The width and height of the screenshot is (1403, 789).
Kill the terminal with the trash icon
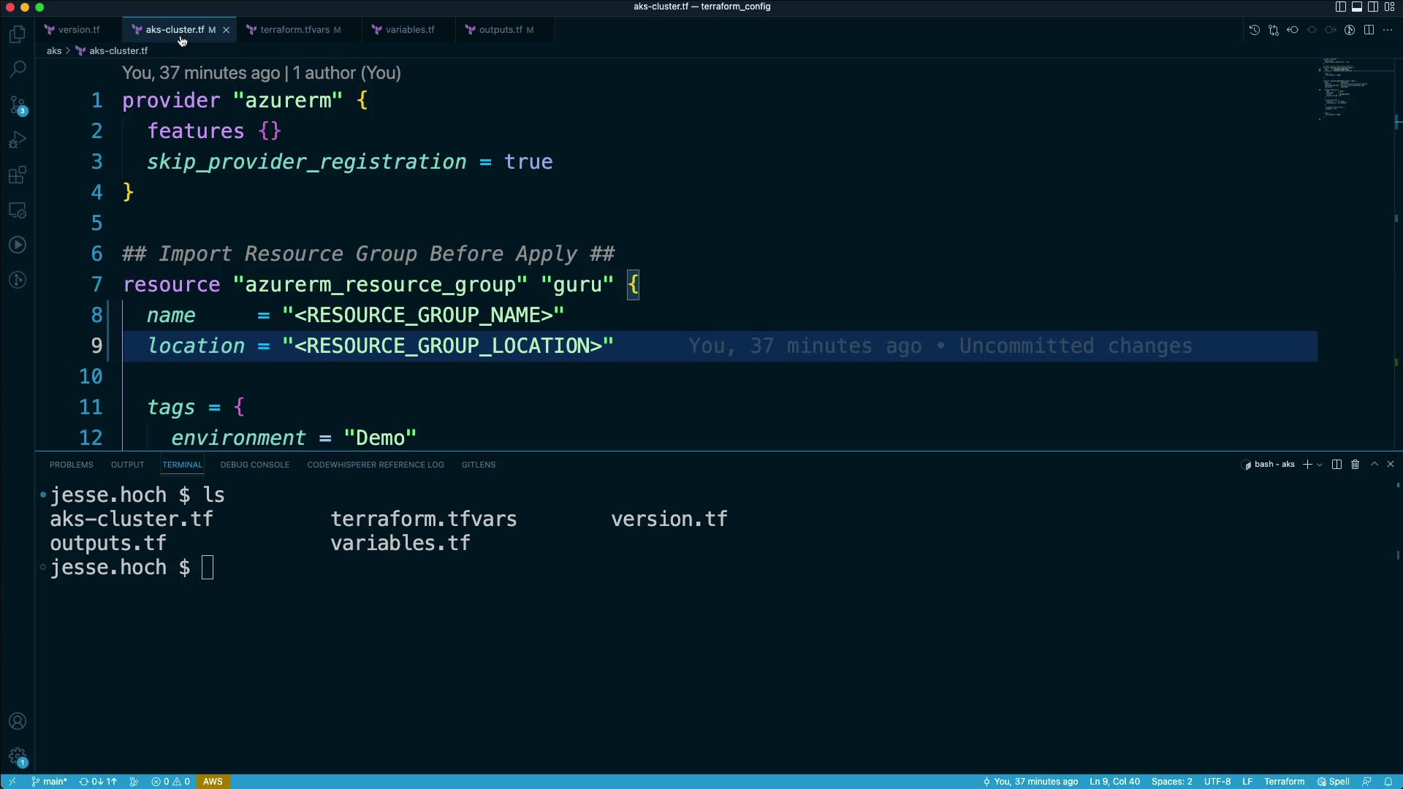point(1355,465)
